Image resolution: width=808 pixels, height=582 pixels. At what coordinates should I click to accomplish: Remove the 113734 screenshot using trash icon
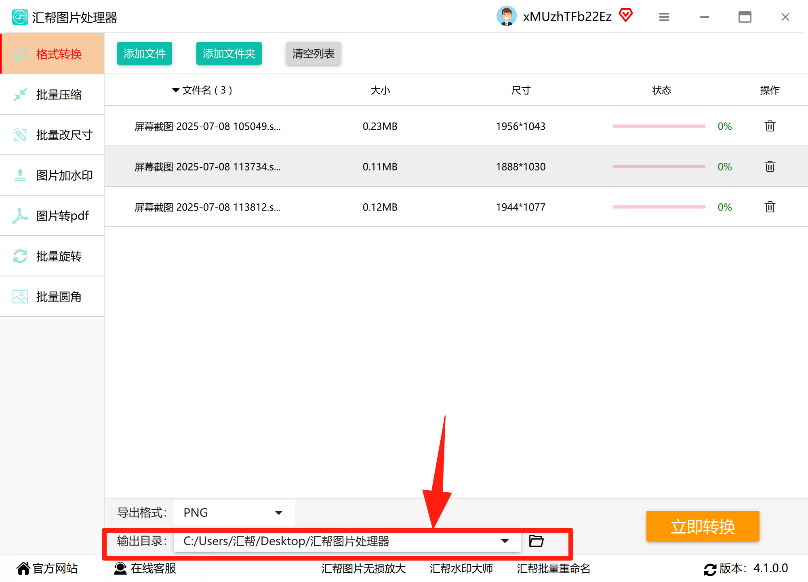[x=770, y=167]
